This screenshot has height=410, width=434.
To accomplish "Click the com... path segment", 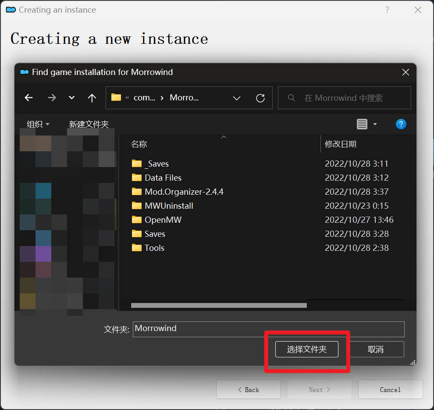I will (144, 98).
